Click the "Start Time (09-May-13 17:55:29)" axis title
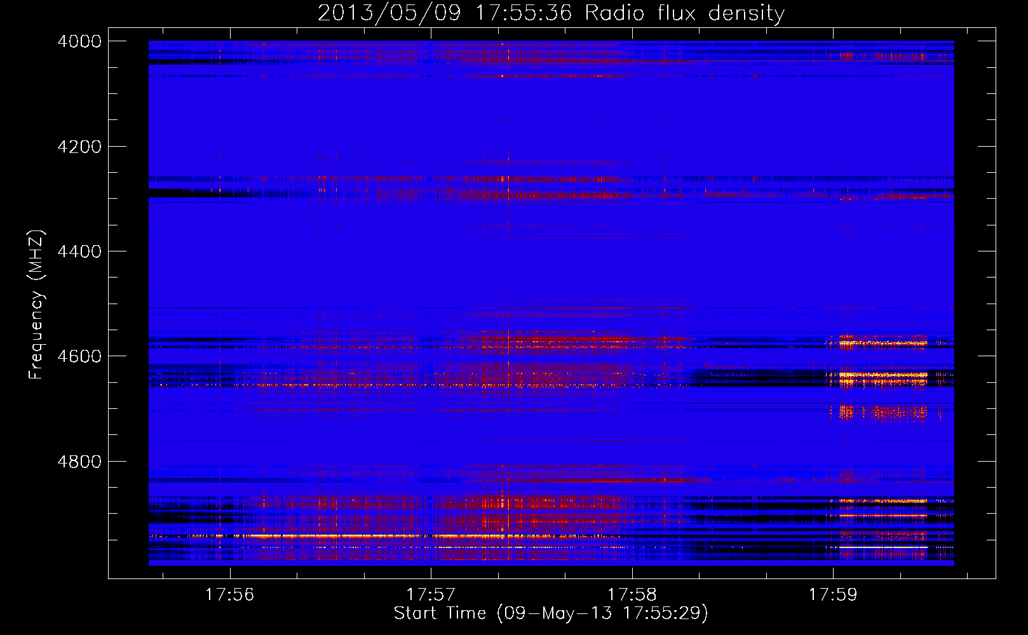1028x635 pixels. point(551,613)
